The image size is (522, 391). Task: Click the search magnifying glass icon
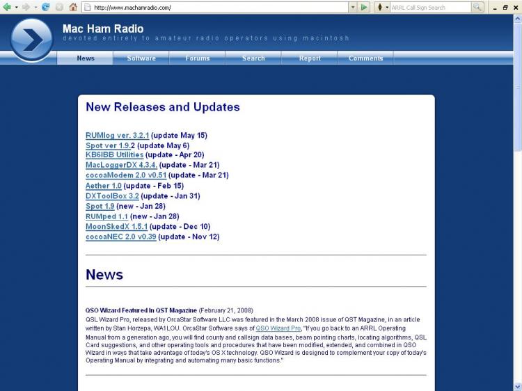tap(477, 7)
